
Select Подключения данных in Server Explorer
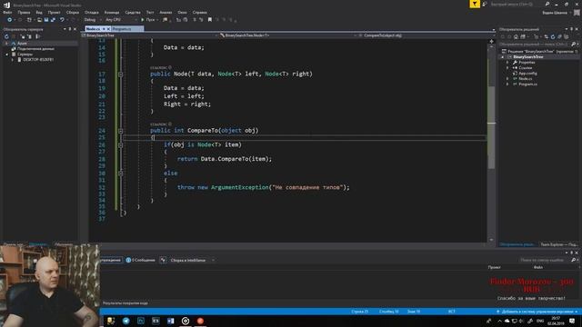pyautogui.click(x=35, y=48)
